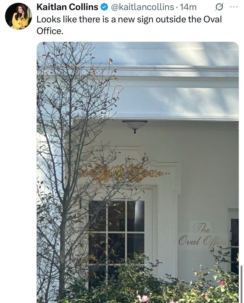The width and height of the screenshot is (244, 303).
Task: Open the @kaitlancollins handle link
Action: (142, 7)
